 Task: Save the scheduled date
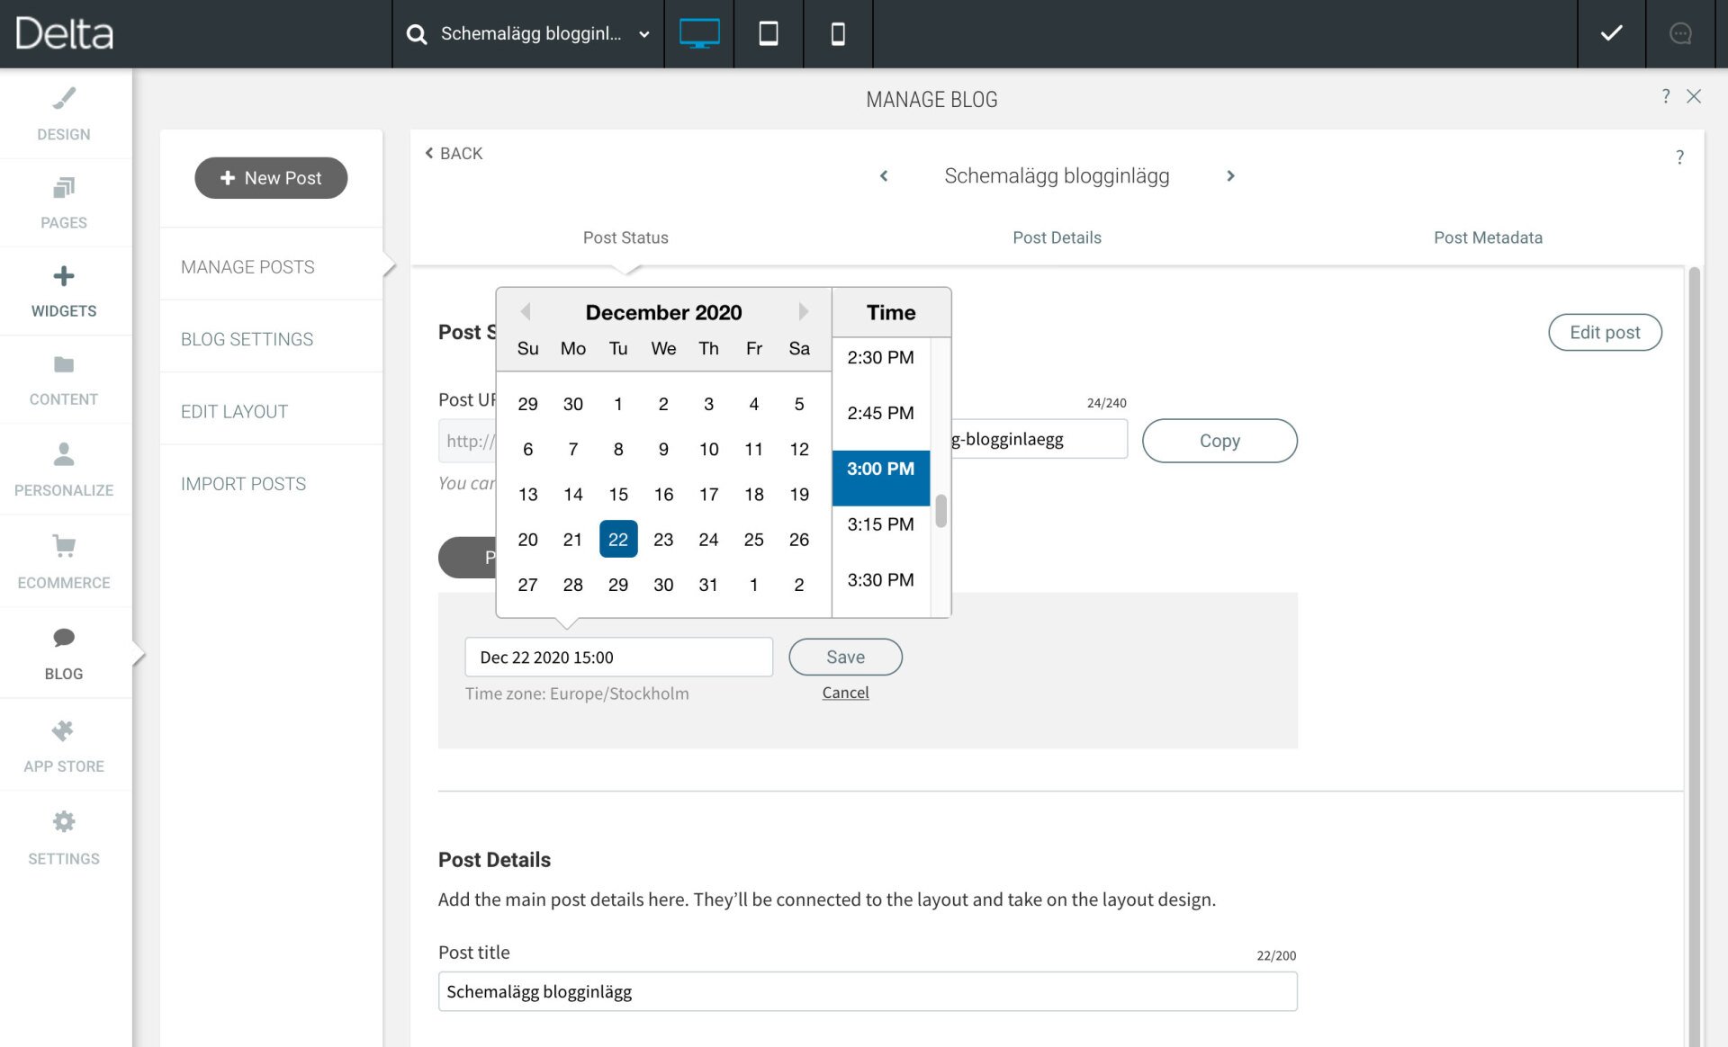845,657
